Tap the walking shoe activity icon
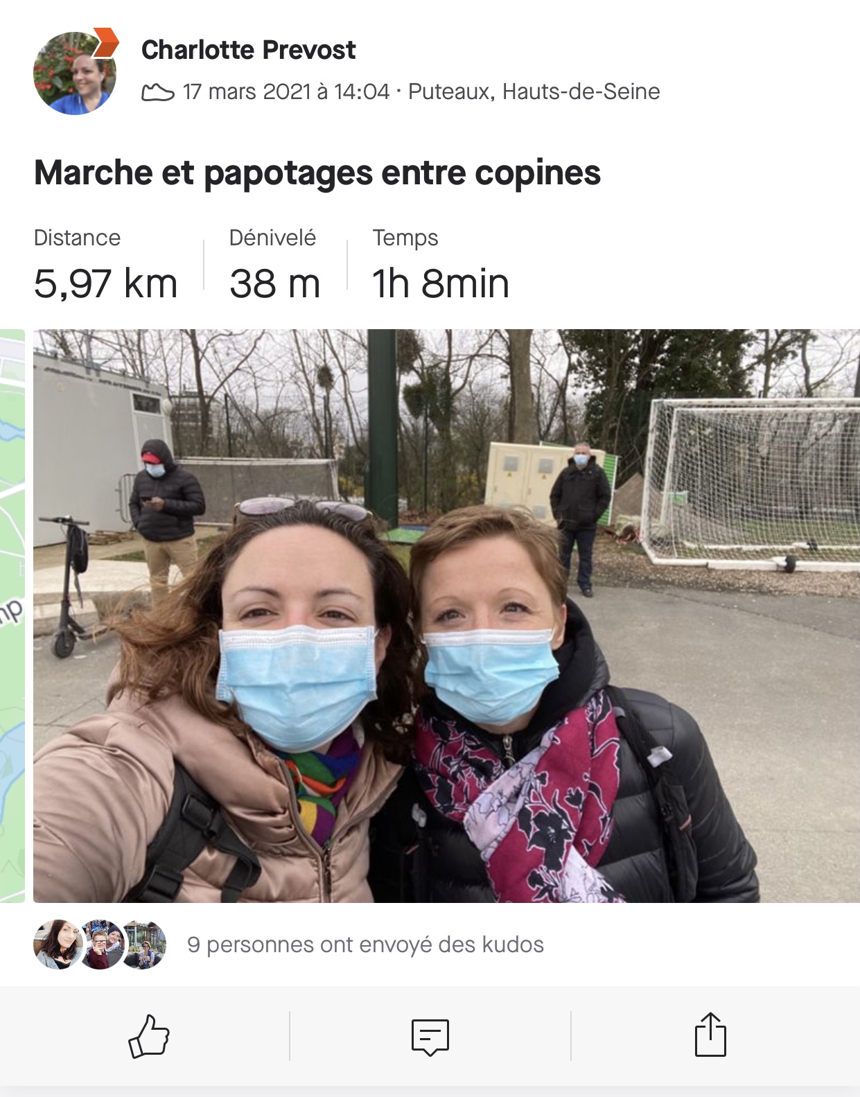Image resolution: width=860 pixels, height=1097 pixels. point(158,92)
